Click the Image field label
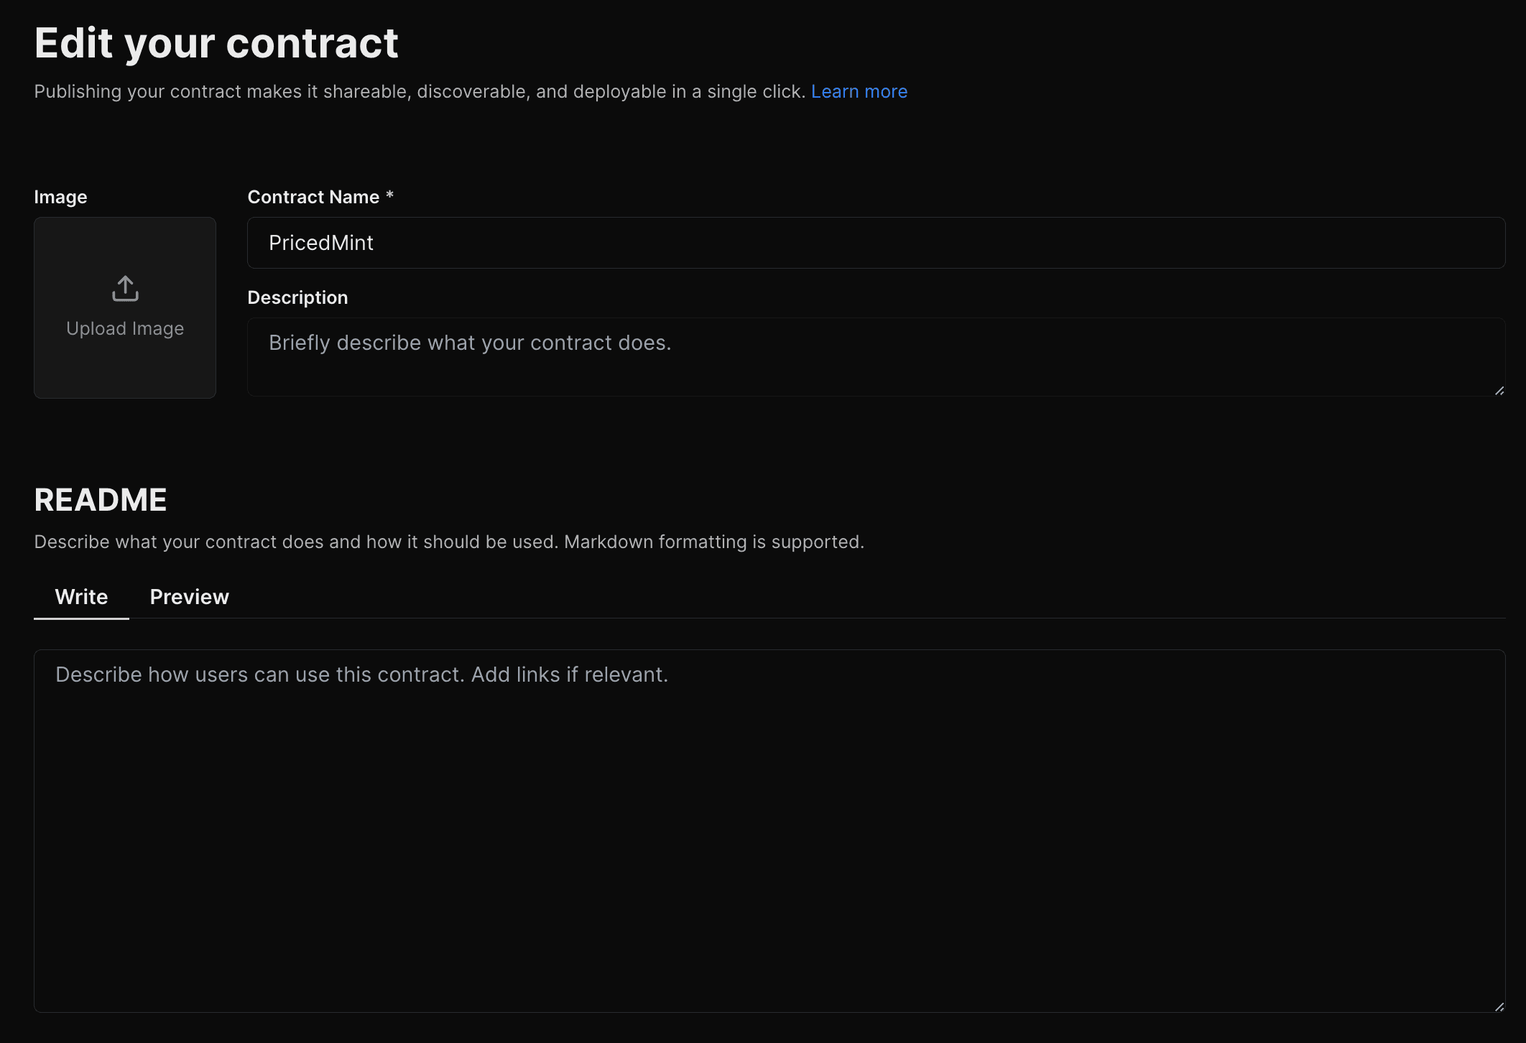1526x1043 pixels. click(60, 197)
